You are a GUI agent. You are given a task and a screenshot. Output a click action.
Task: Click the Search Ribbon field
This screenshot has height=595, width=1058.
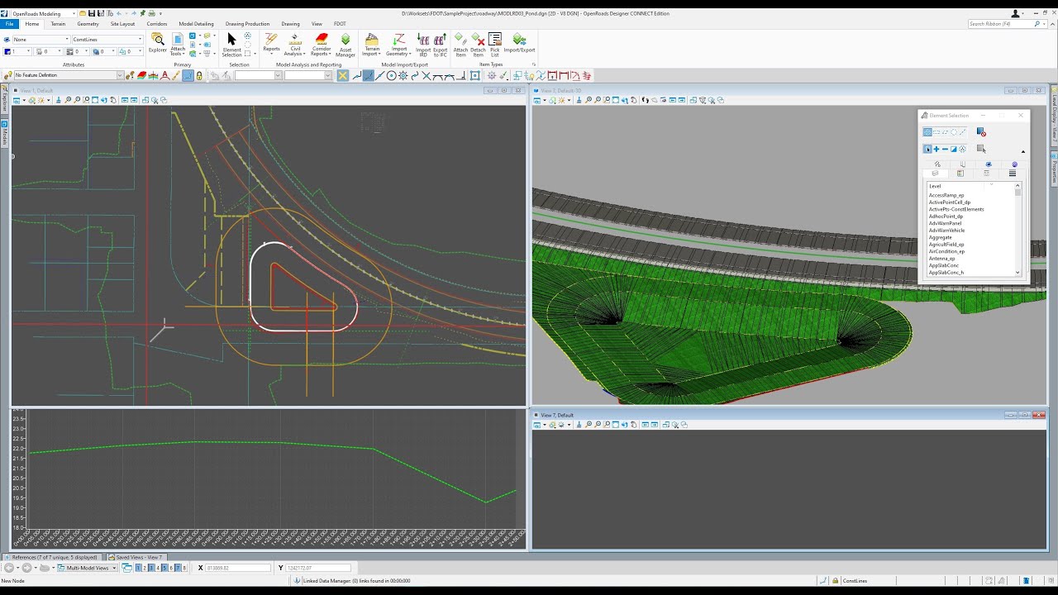[x=1008, y=24]
